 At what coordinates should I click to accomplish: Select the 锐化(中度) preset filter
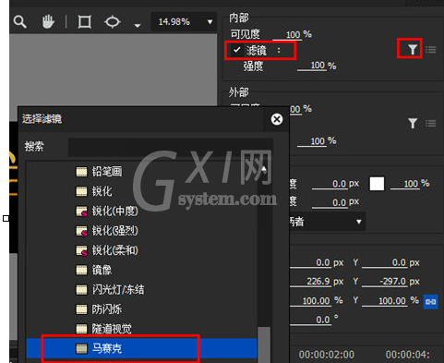[114, 212]
